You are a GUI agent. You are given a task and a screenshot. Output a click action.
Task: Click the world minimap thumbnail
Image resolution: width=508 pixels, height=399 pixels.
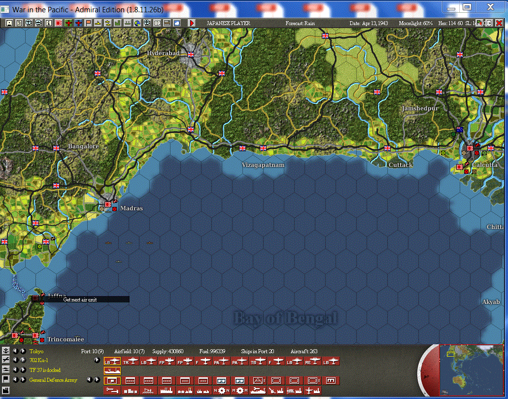coord(472,370)
